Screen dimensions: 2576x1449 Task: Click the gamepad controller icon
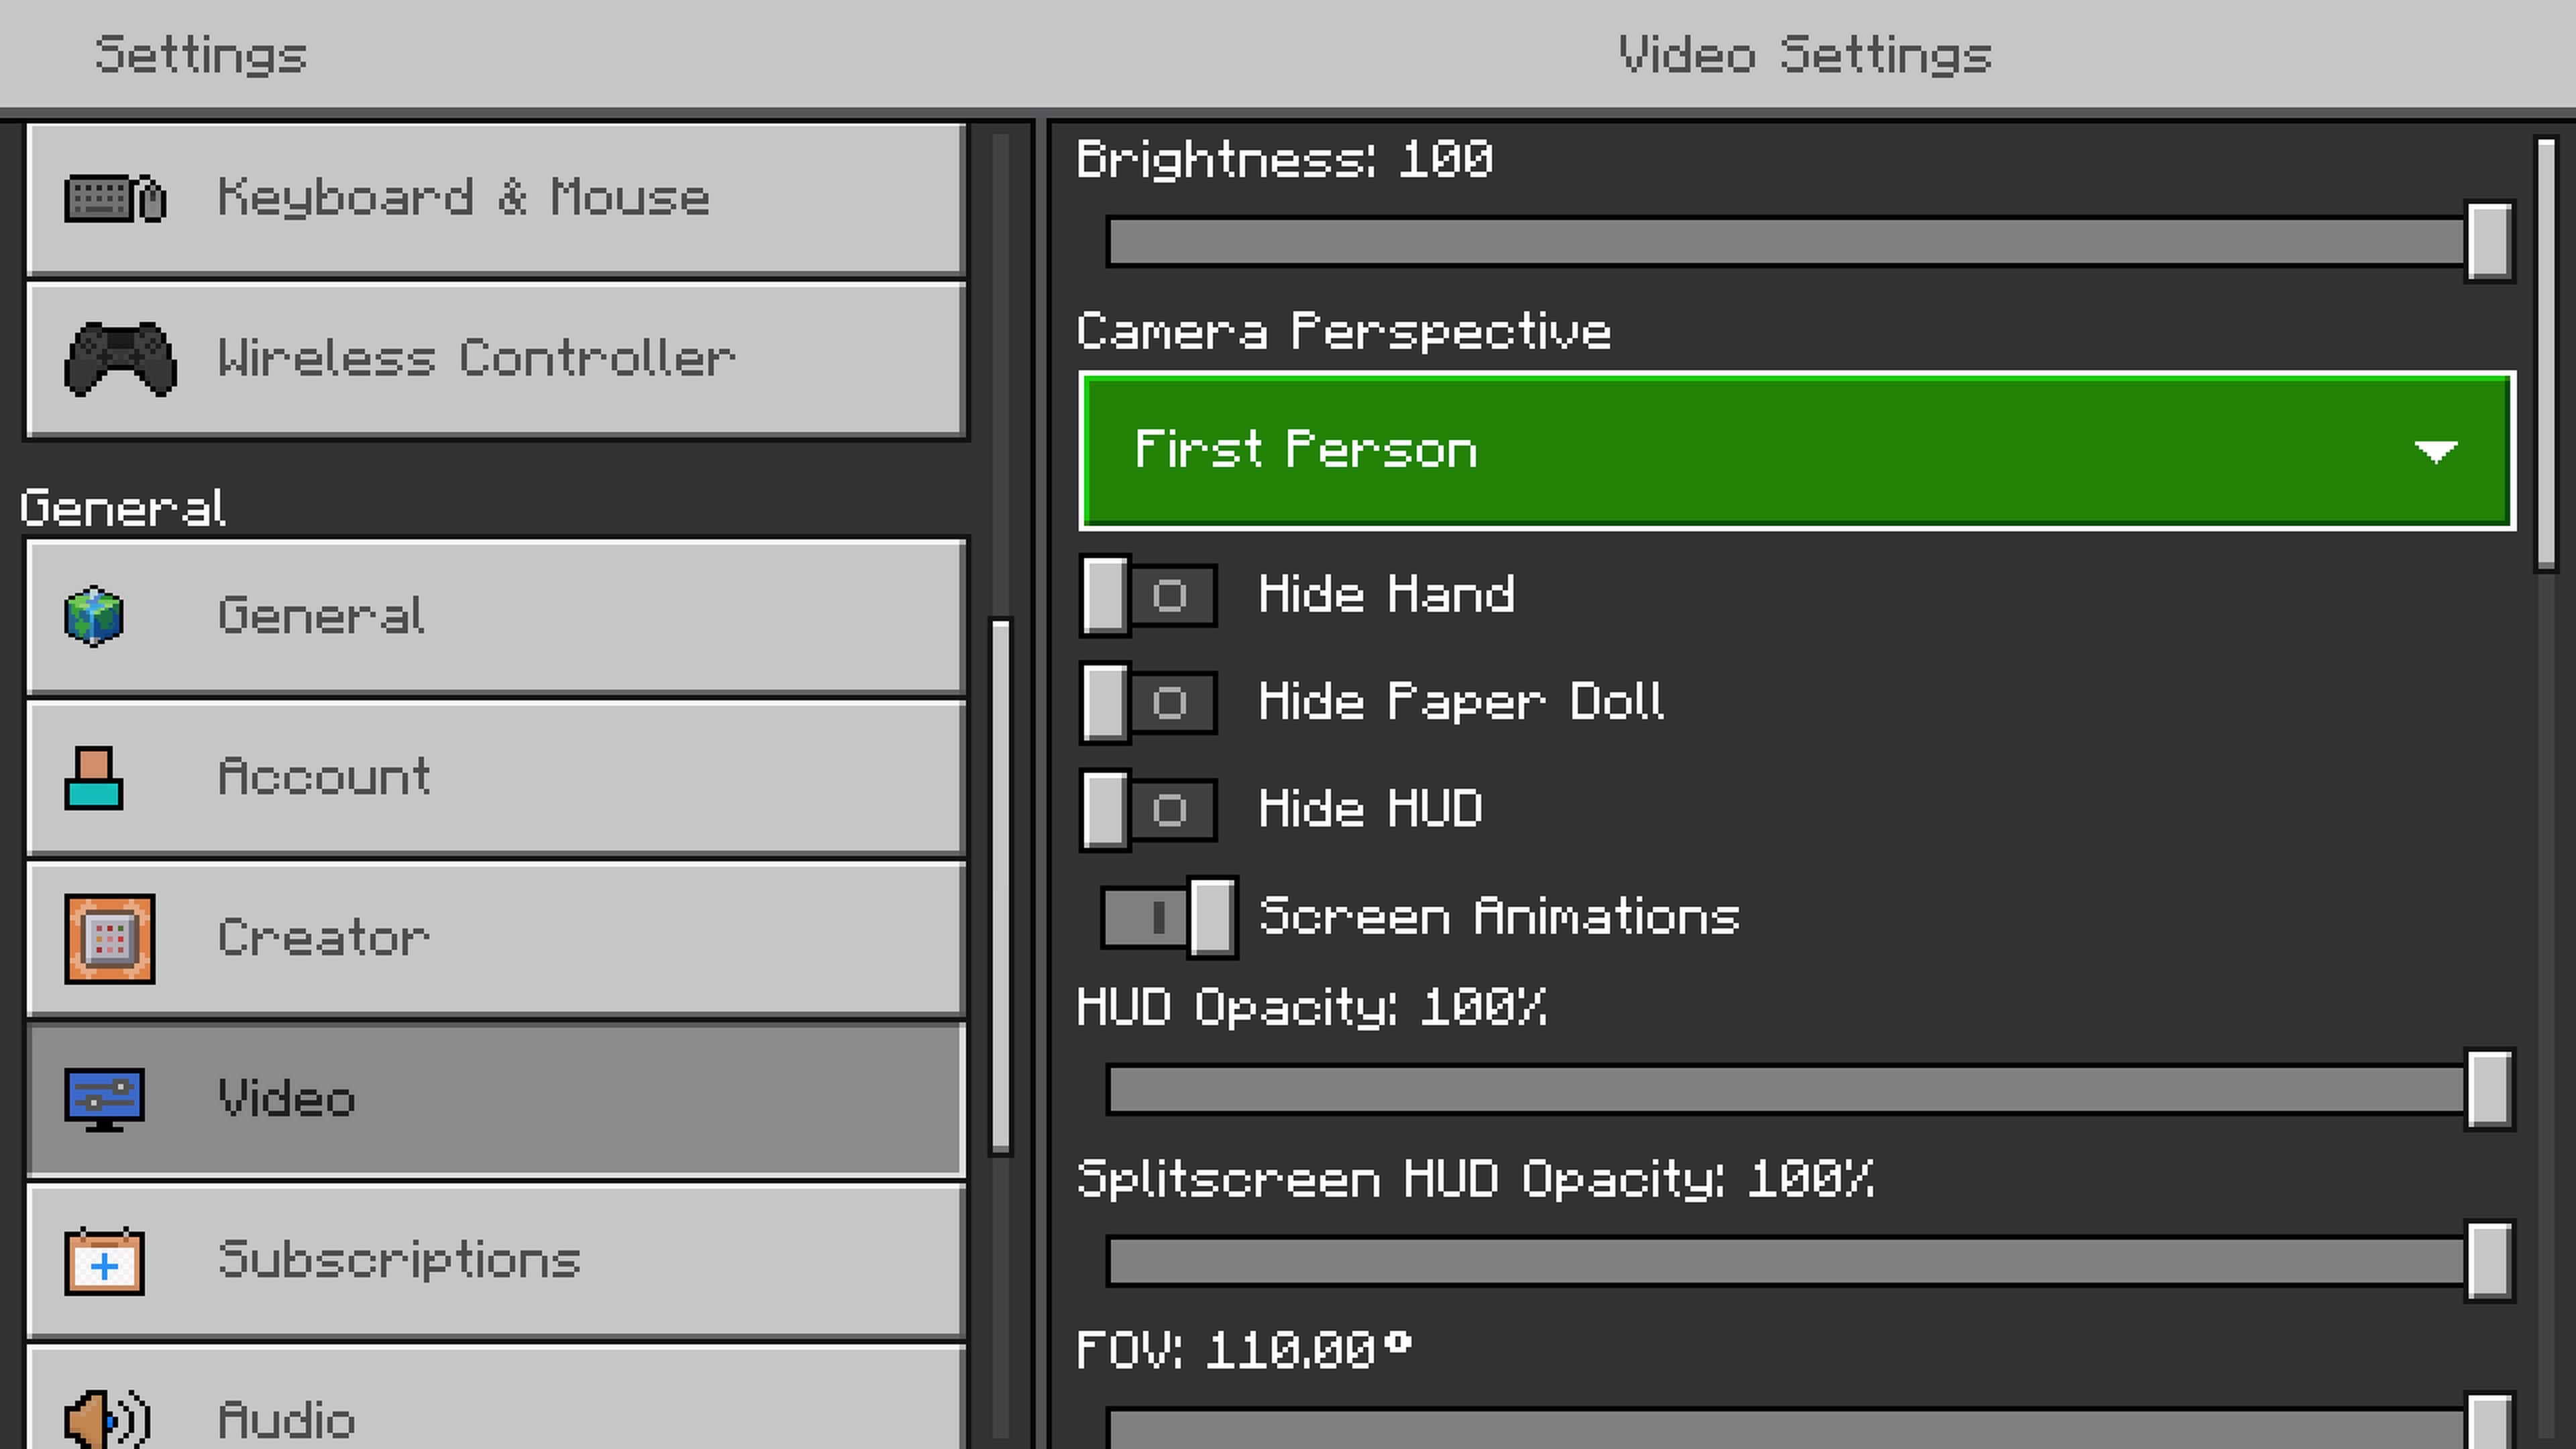click(x=120, y=359)
